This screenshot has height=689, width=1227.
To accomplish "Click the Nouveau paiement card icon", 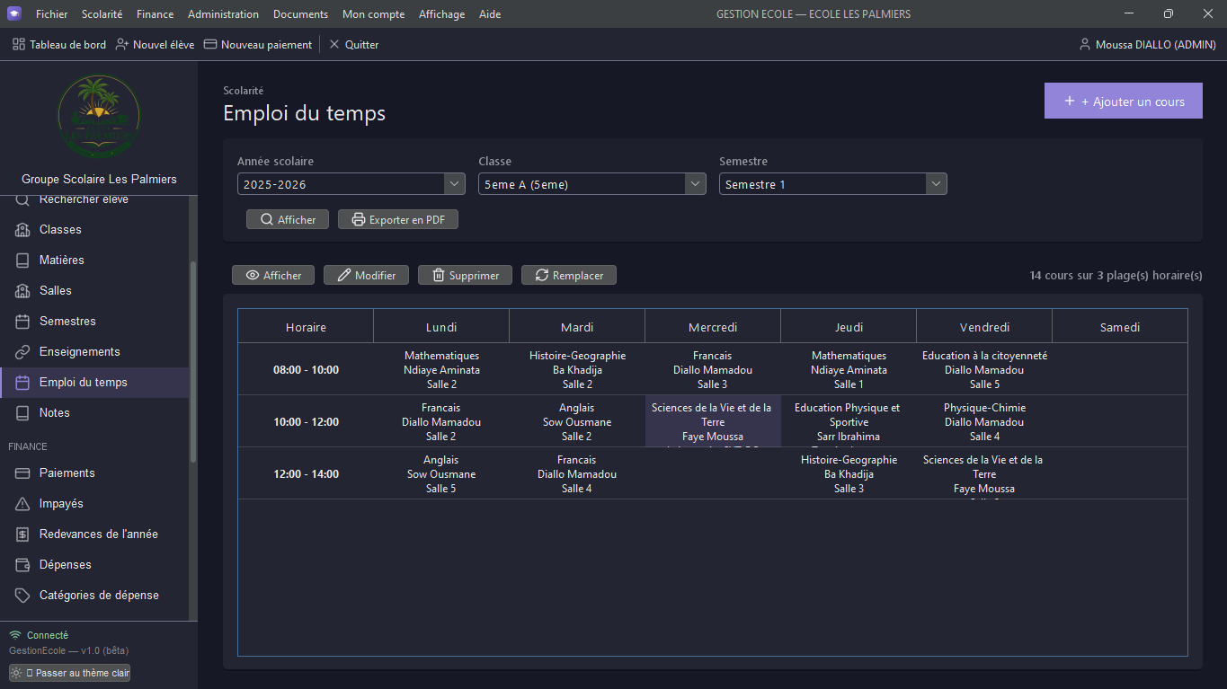I will coord(210,44).
